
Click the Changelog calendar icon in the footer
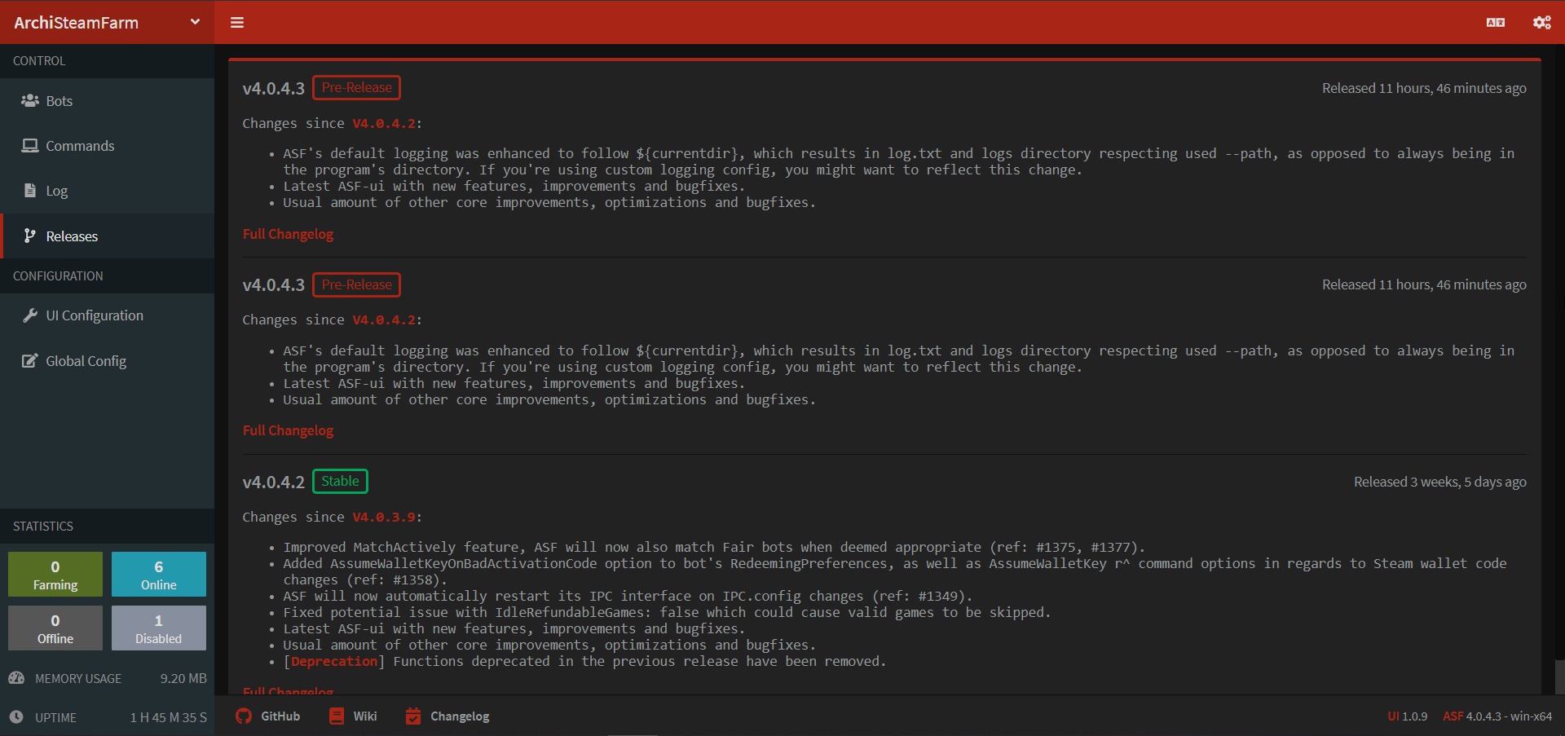(x=413, y=716)
